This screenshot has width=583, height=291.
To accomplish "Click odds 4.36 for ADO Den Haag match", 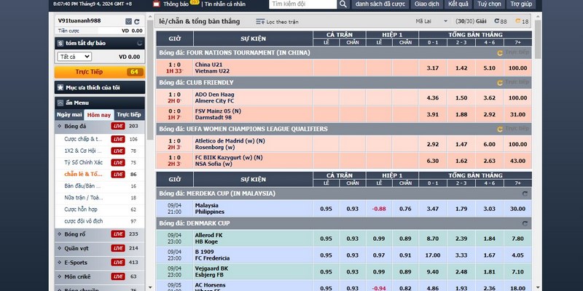I will [x=433, y=98].
